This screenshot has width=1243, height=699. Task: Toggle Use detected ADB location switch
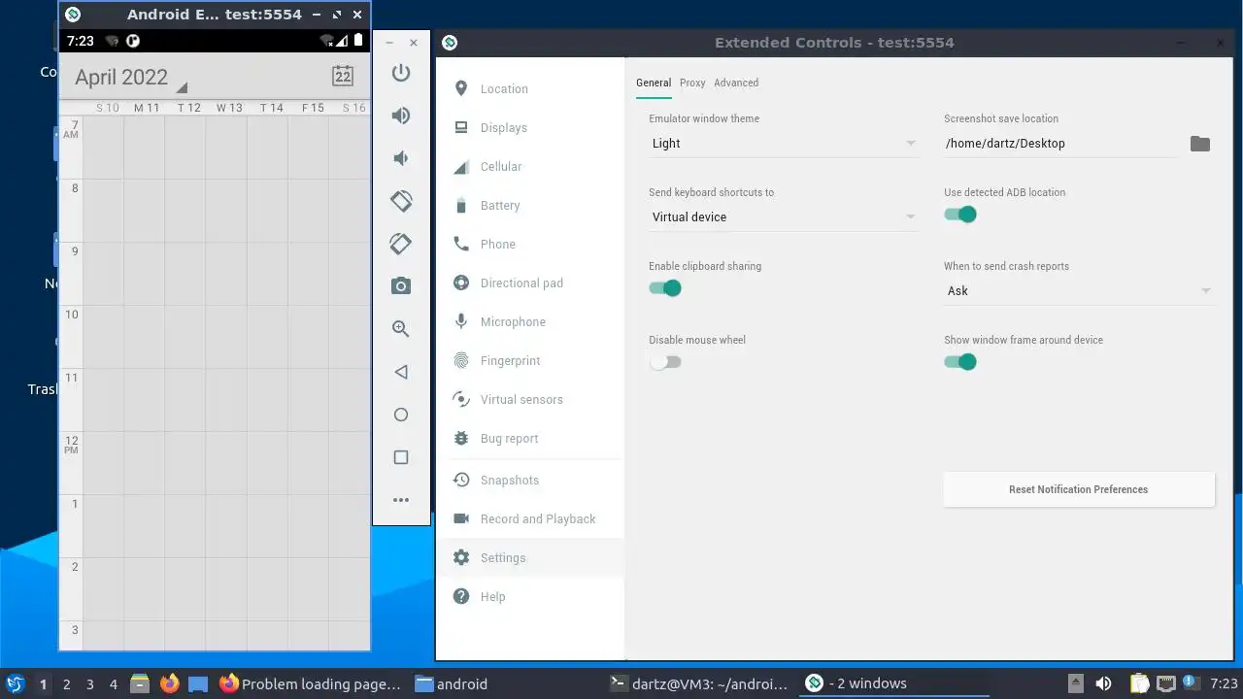(x=960, y=215)
